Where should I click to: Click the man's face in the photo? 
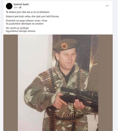pos(67,58)
